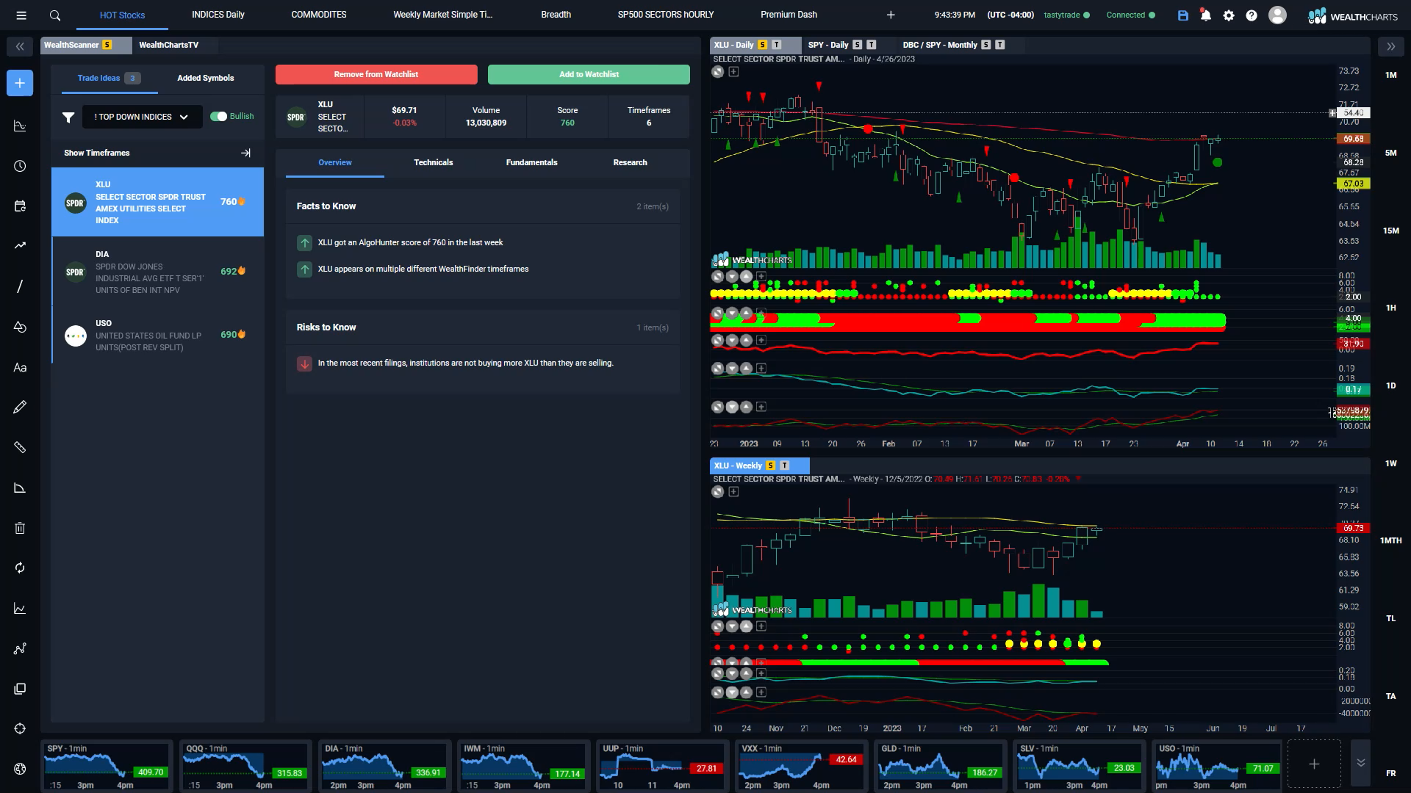Open the VXX - 1min mini chart

pyautogui.click(x=801, y=765)
